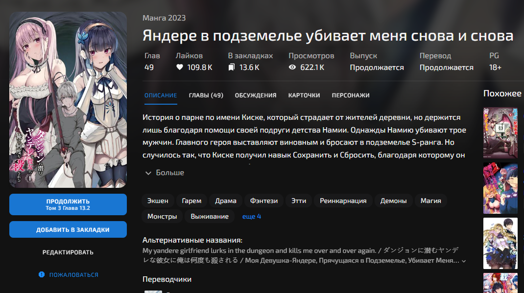Image resolution: width=524 pixels, height=293 pixels.
Task: Click the Перевод Продолжается status
Action: coord(447,68)
